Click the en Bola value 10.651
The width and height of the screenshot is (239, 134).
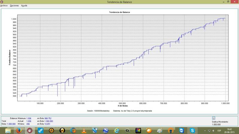click(x=47, y=124)
